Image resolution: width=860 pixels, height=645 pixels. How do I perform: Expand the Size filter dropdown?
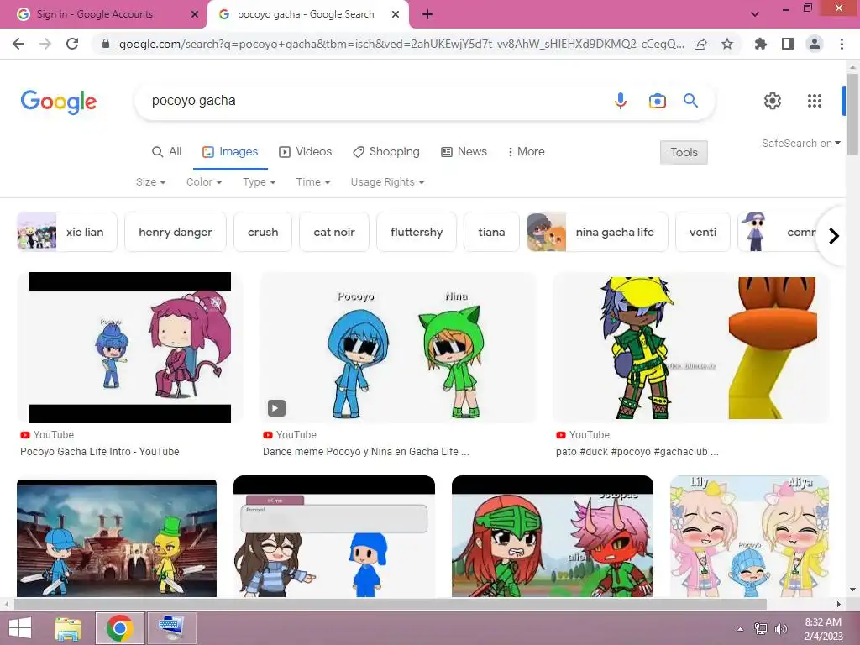[151, 182]
